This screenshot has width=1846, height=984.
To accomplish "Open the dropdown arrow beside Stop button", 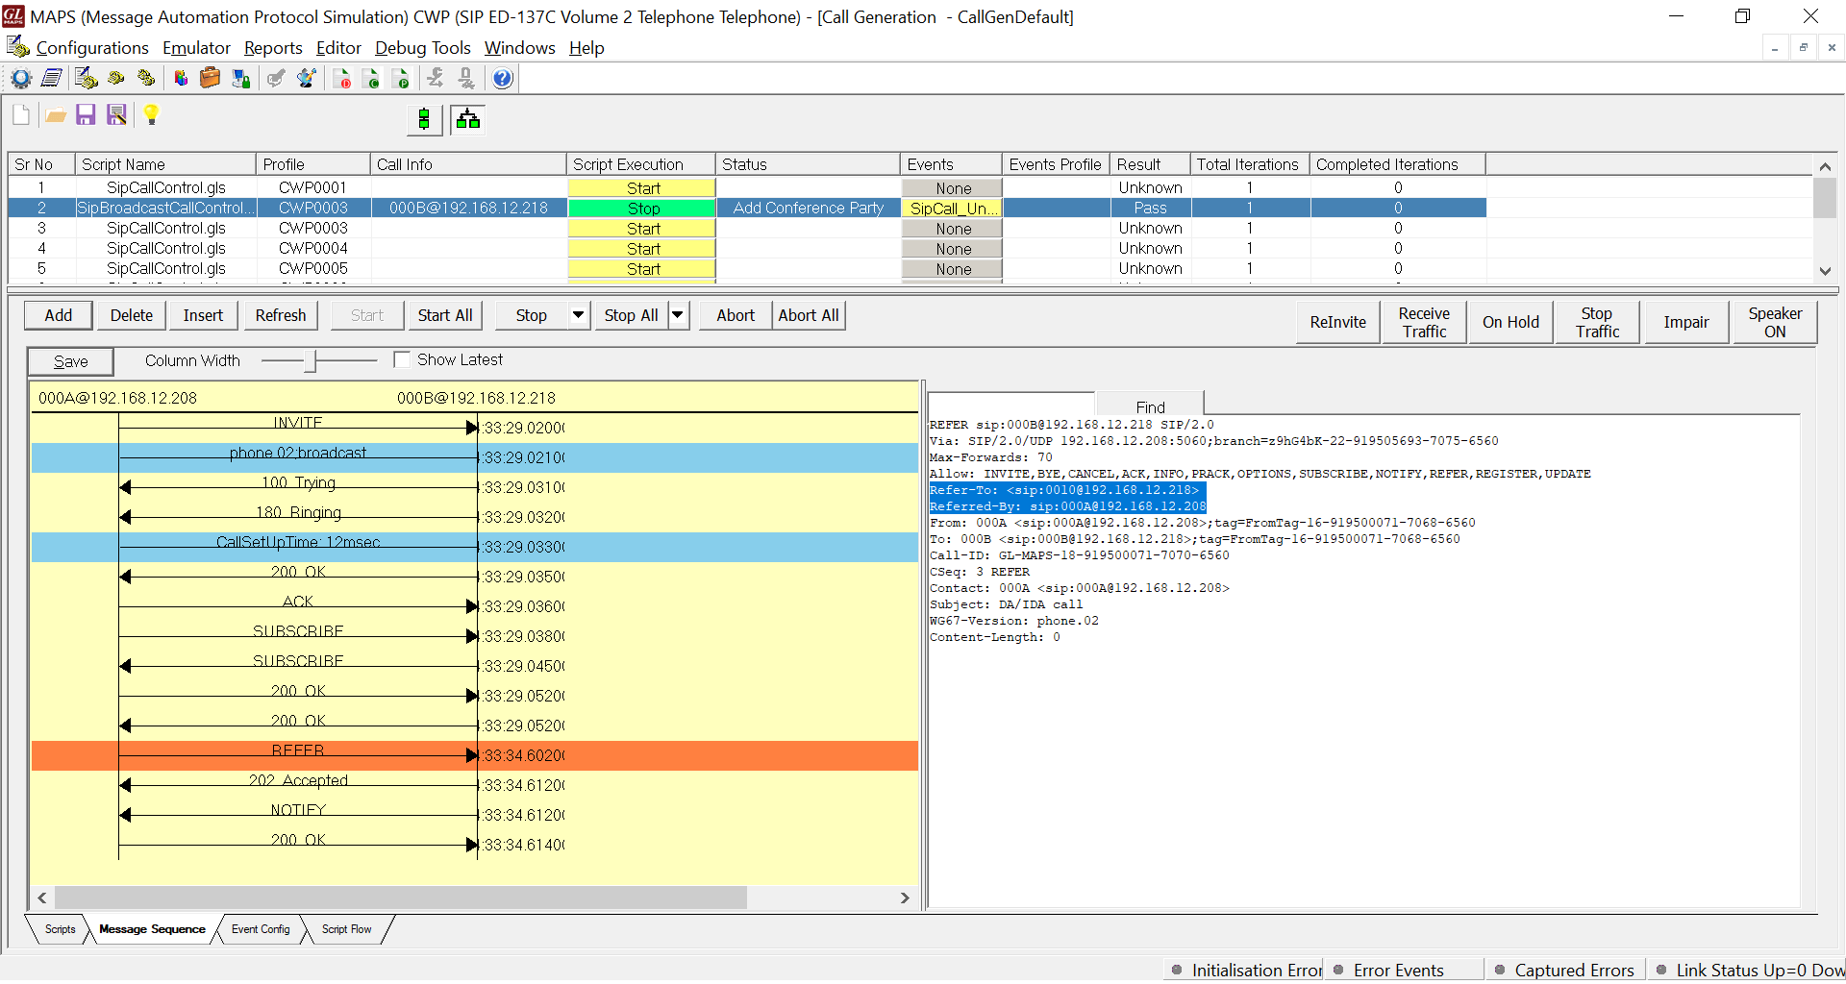I will [578, 315].
